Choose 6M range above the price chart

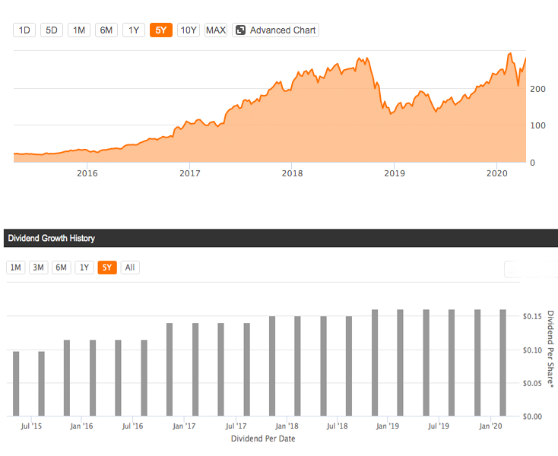[106, 30]
